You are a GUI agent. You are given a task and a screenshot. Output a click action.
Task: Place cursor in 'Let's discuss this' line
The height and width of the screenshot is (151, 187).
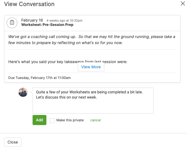pos(66,97)
